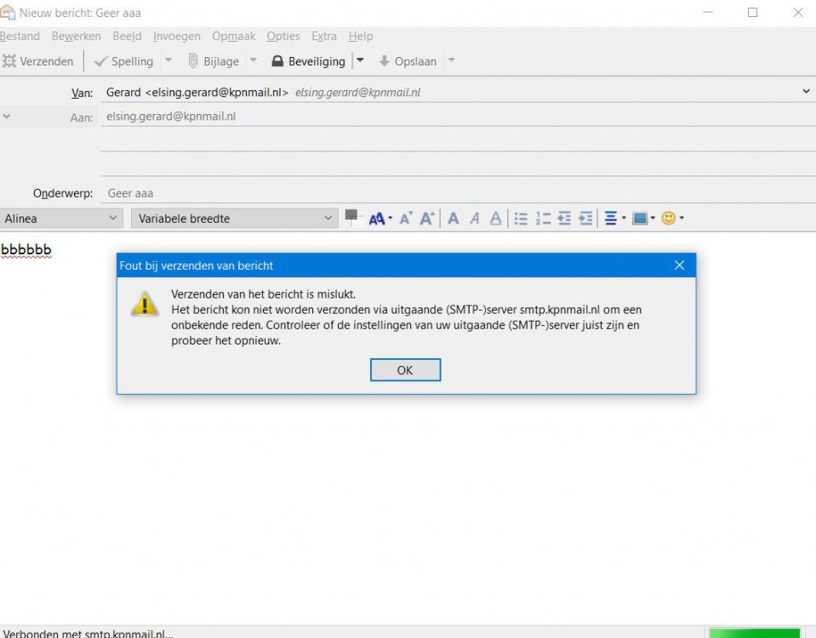
Task: Open text alignment dropdown
Action: tap(614, 219)
